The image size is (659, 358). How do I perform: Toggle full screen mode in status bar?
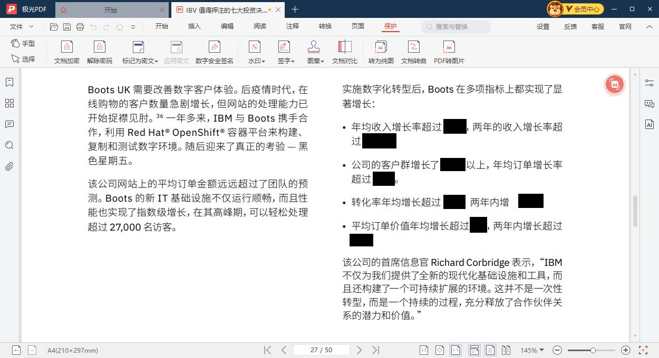point(643,350)
